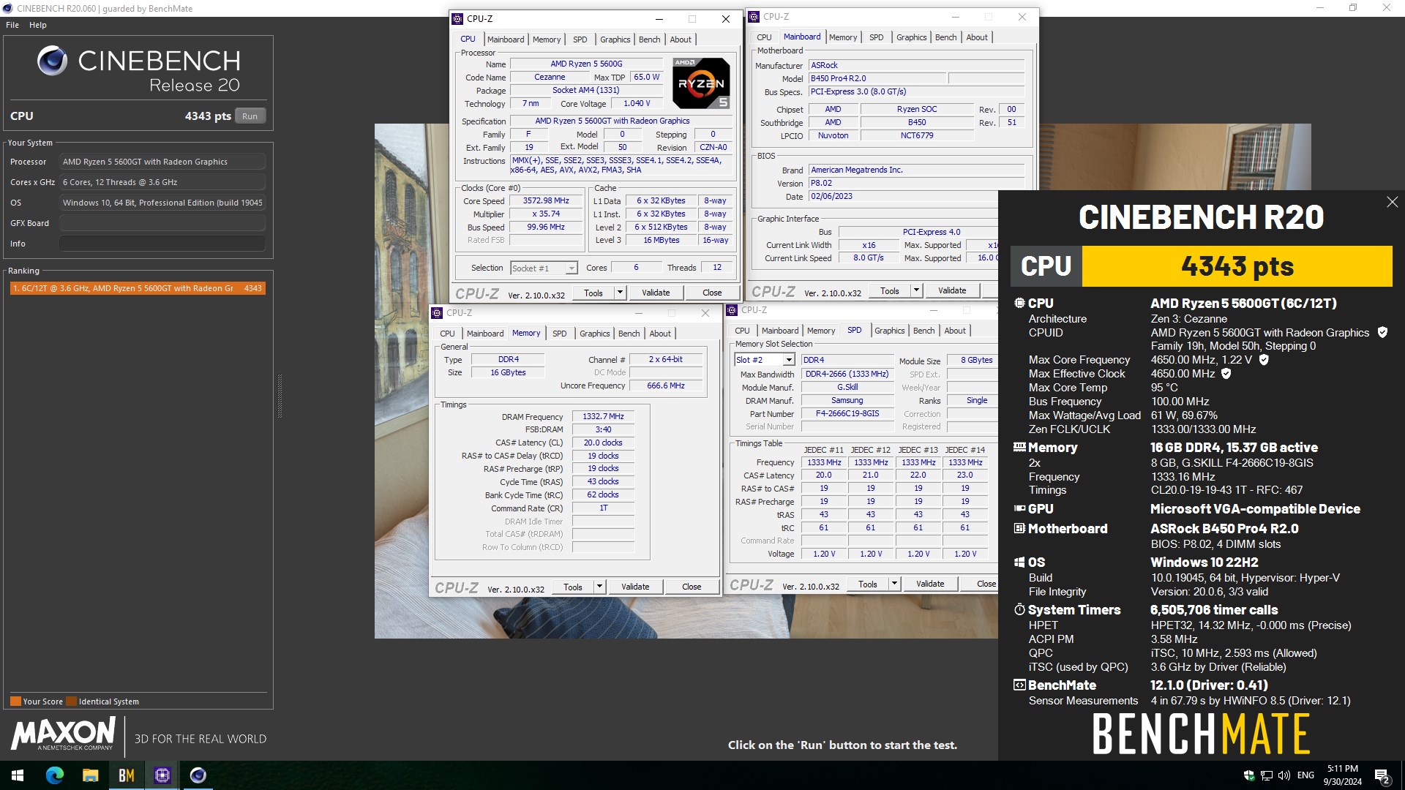Select Graphics tab in Mainboard window
This screenshot has width=1405, height=790.
point(911,37)
